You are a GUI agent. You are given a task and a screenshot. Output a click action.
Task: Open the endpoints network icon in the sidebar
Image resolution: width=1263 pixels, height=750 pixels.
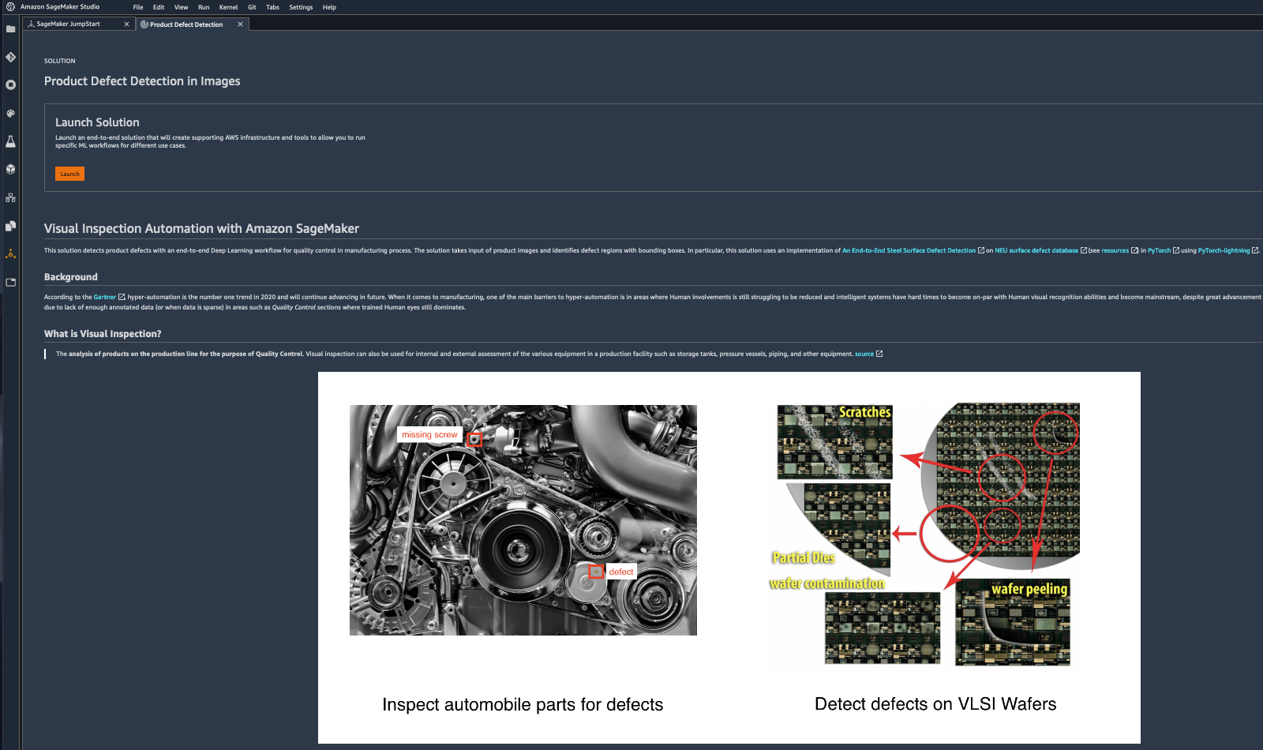(x=10, y=197)
